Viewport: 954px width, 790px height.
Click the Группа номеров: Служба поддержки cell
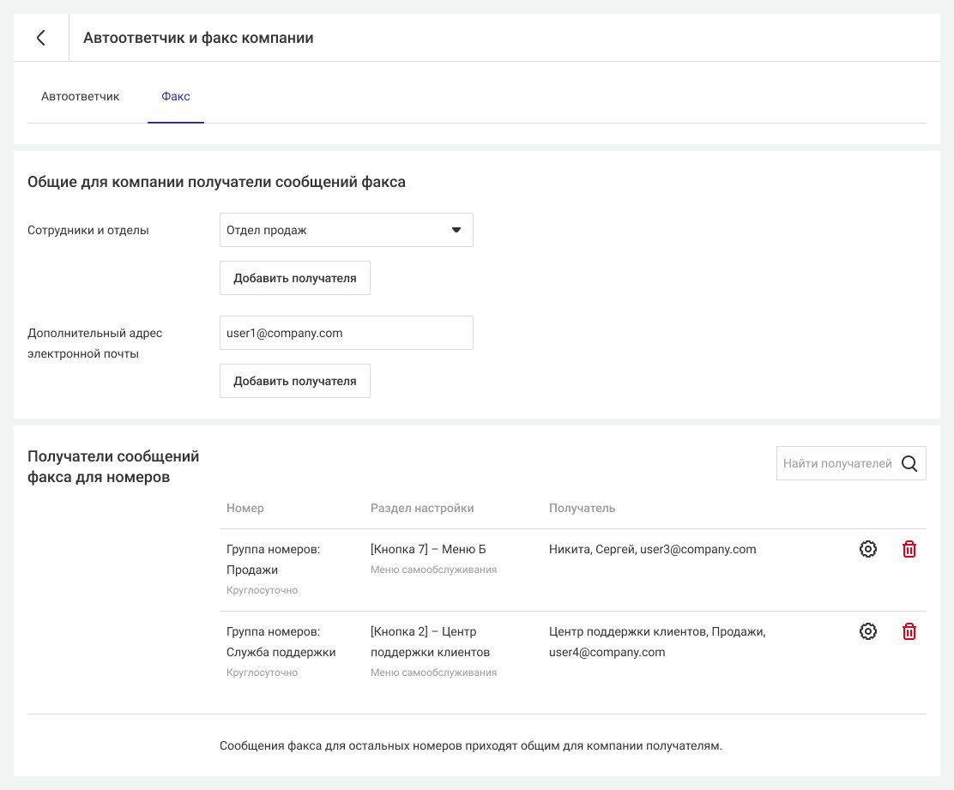[281, 642]
